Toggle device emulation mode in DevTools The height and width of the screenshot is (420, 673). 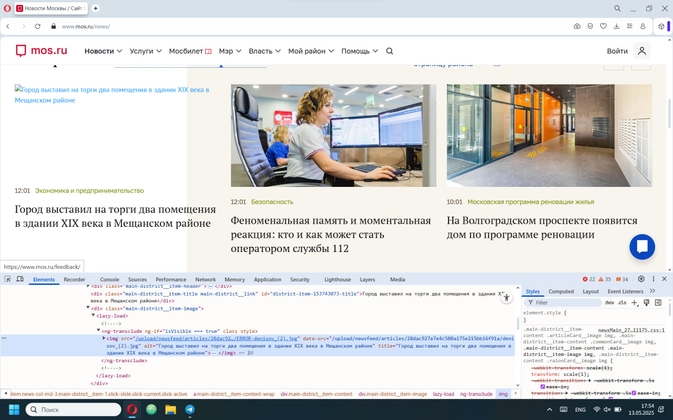[x=20, y=279]
